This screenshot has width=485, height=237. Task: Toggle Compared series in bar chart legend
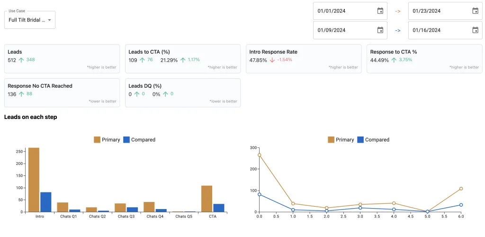(x=139, y=139)
